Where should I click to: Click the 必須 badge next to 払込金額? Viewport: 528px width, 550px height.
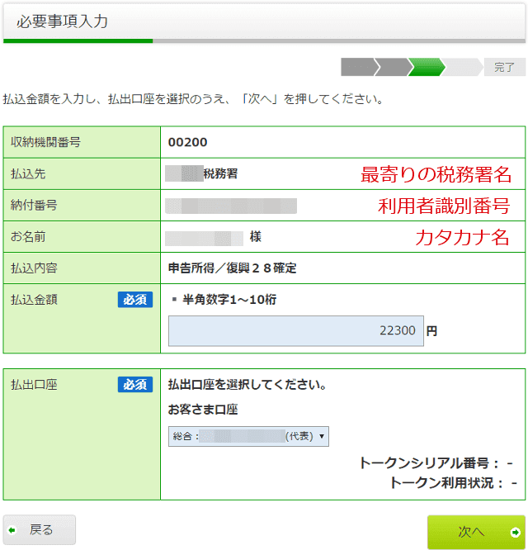135,300
